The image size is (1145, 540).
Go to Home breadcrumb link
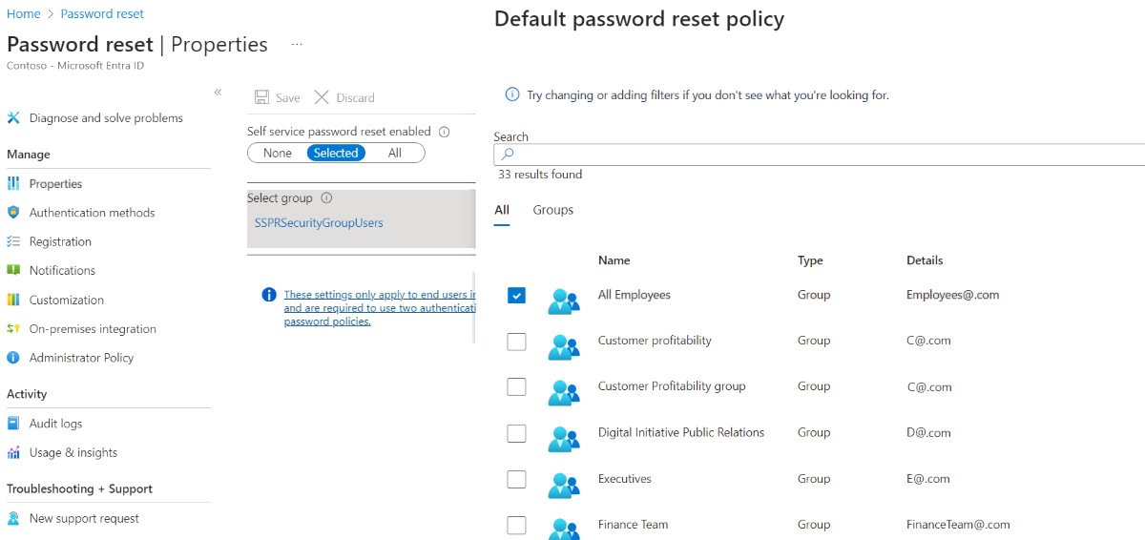coord(24,14)
